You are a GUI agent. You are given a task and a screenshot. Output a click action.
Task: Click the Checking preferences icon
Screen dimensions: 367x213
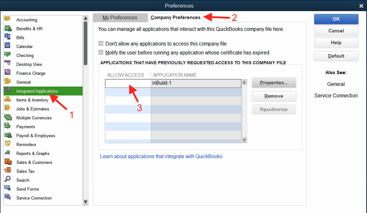click(x=7, y=55)
